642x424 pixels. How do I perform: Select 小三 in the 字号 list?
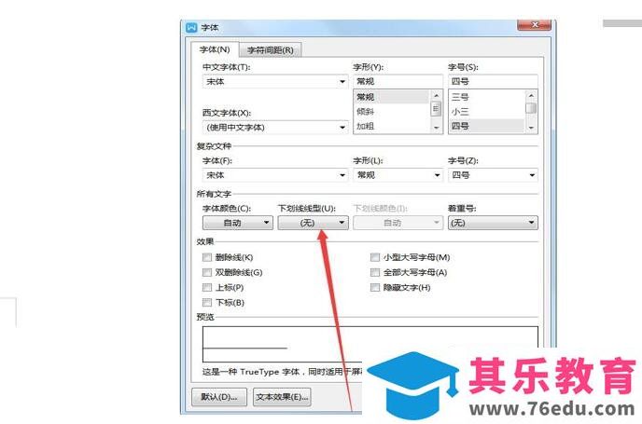487,112
